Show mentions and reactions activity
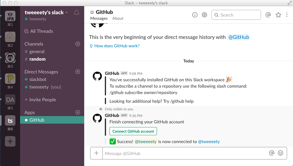The width and height of the screenshot is (293, 166). (268, 15)
